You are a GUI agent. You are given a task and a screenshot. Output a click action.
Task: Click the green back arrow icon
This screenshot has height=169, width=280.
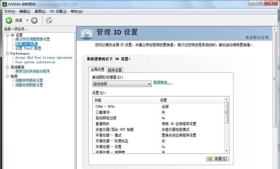[9, 20]
